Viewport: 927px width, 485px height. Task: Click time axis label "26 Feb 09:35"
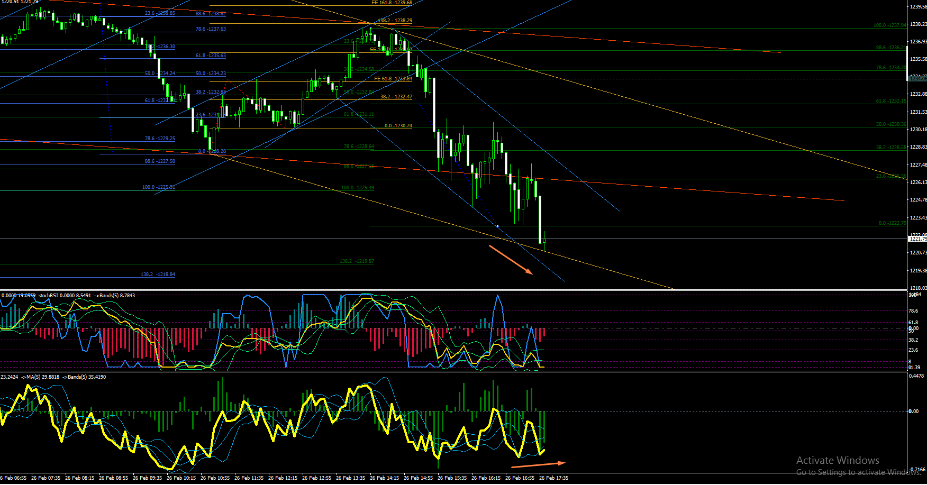click(x=147, y=478)
